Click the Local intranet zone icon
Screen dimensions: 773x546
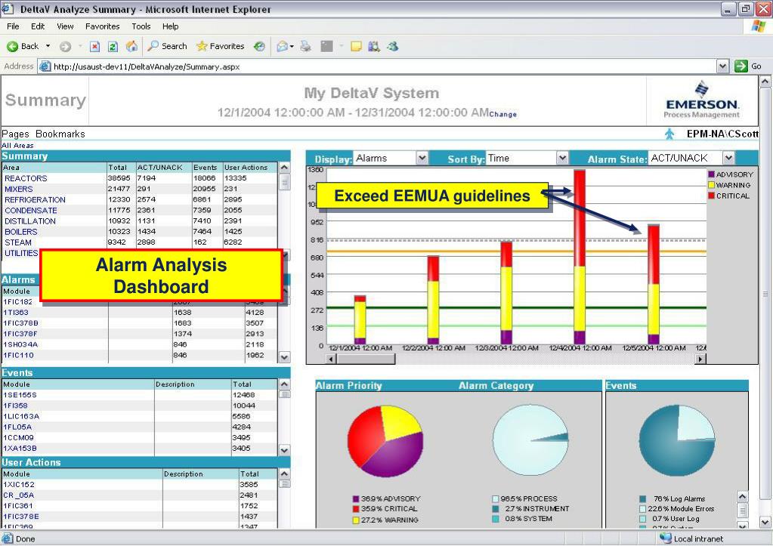[666, 538]
